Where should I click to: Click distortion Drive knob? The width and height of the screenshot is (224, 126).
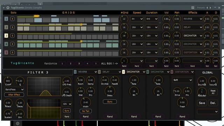click(177, 91)
